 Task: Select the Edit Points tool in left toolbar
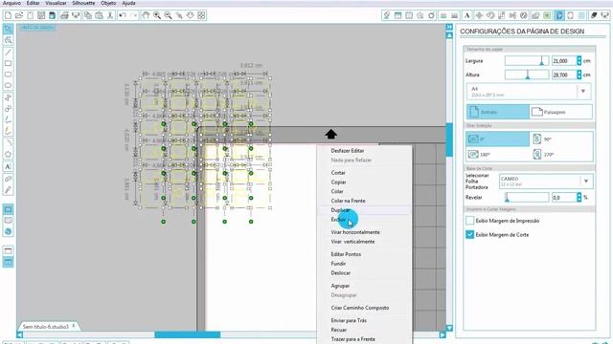click(x=8, y=40)
